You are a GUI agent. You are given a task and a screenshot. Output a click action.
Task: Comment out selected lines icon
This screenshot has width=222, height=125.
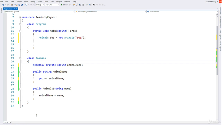click(x=87, y=5)
